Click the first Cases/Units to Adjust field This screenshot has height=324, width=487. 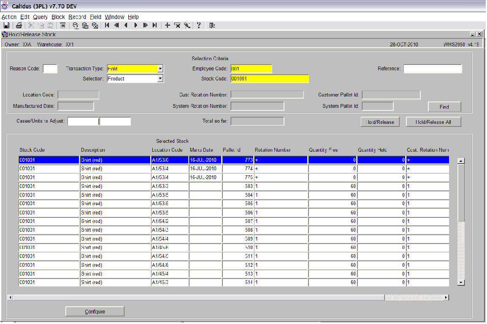tap(83, 121)
